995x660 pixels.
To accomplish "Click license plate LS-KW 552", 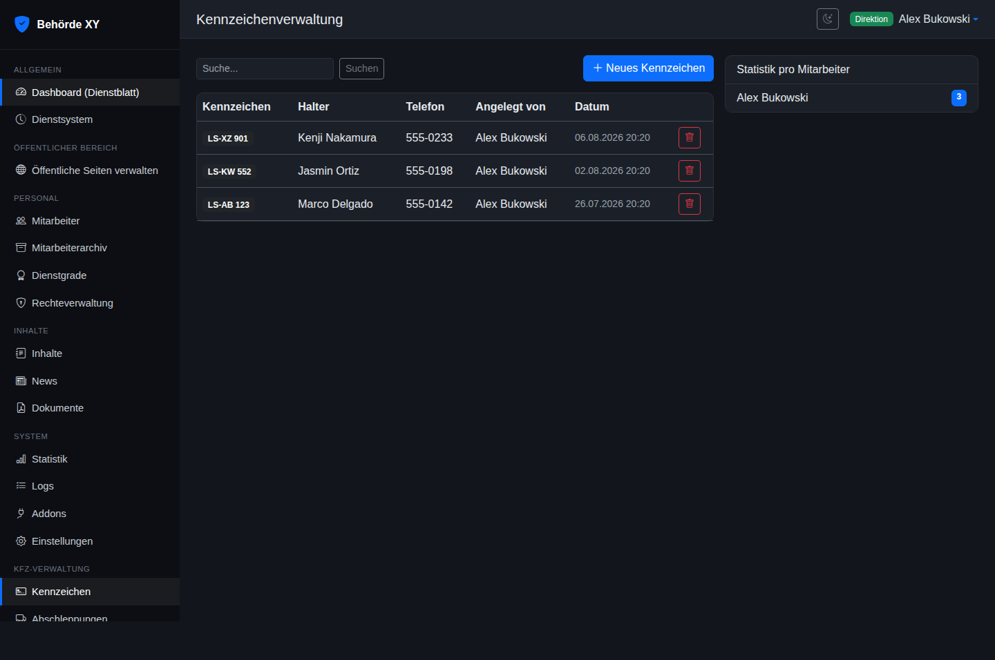I will 229,171.
